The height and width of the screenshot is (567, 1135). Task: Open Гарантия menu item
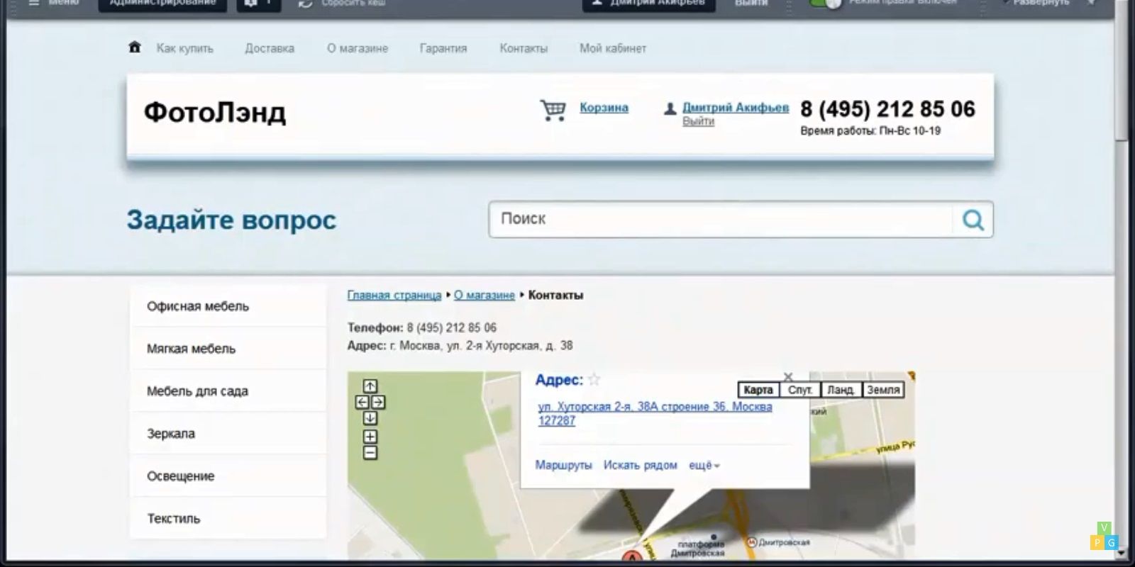click(x=443, y=48)
